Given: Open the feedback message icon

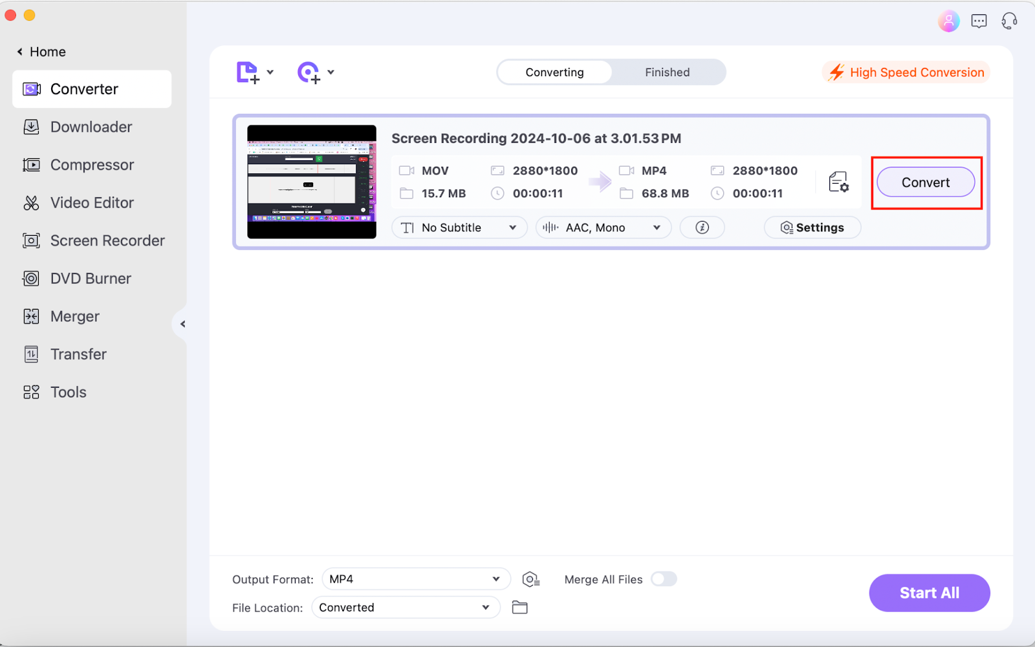Looking at the screenshot, I should [x=979, y=21].
